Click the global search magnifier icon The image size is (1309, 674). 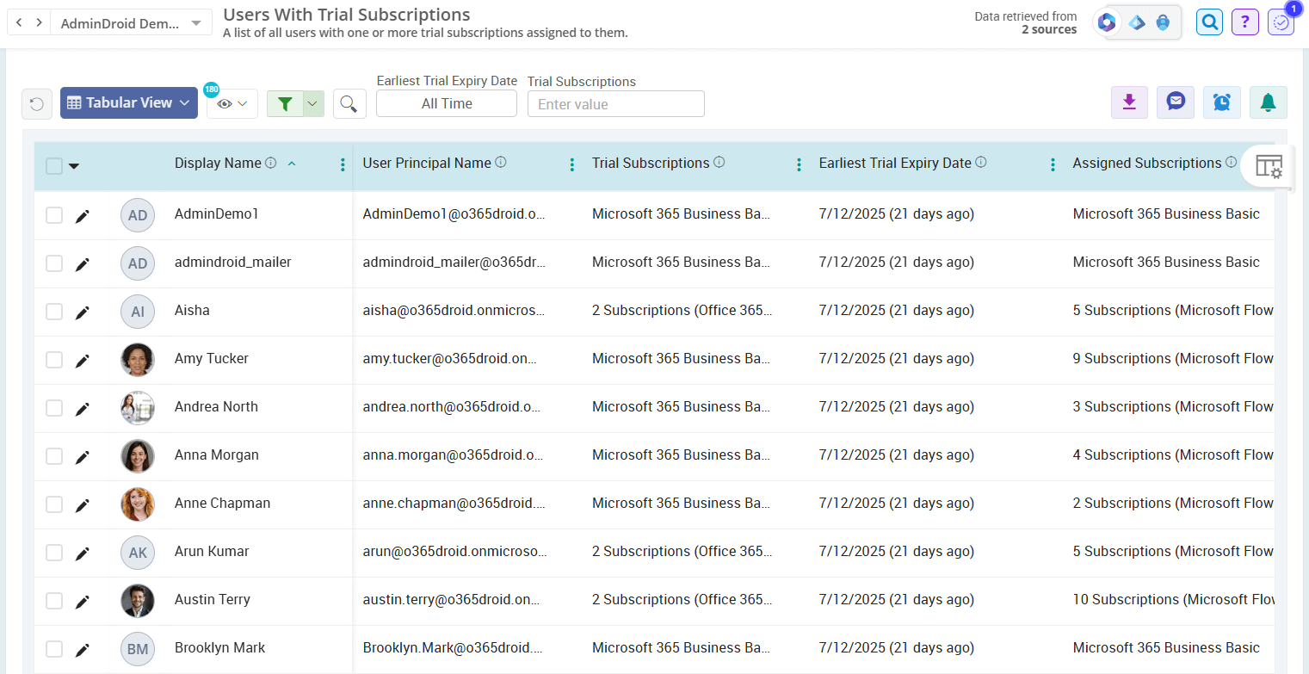[1209, 22]
